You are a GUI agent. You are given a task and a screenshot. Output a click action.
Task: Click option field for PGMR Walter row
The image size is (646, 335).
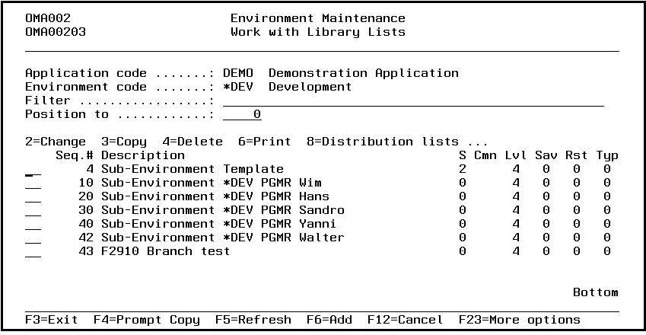pyautogui.click(x=33, y=238)
